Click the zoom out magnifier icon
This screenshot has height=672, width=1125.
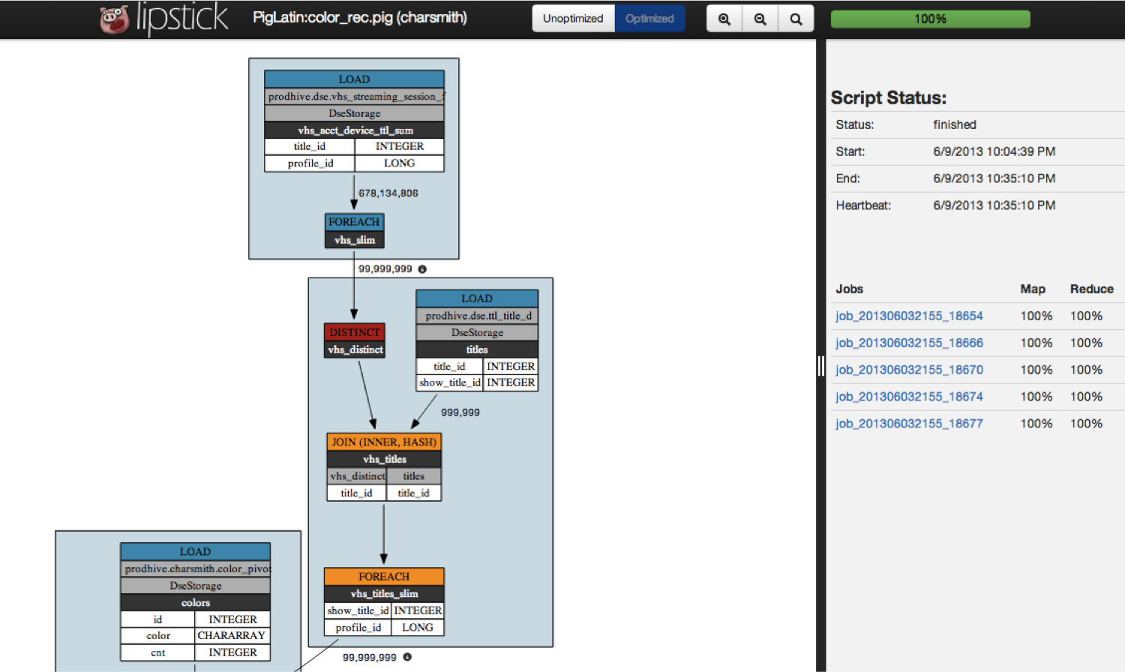pos(760,19)
